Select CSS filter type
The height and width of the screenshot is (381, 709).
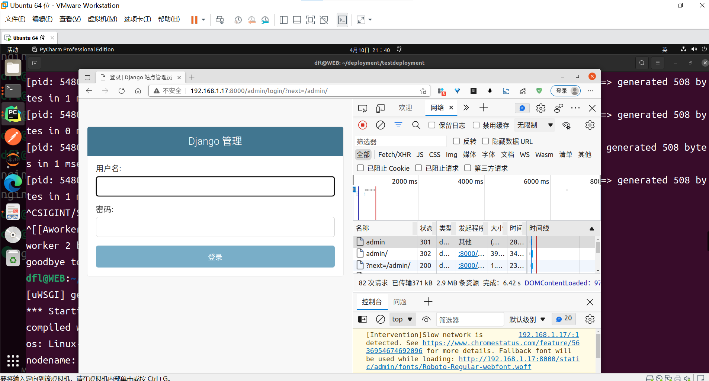click(434, 154)
